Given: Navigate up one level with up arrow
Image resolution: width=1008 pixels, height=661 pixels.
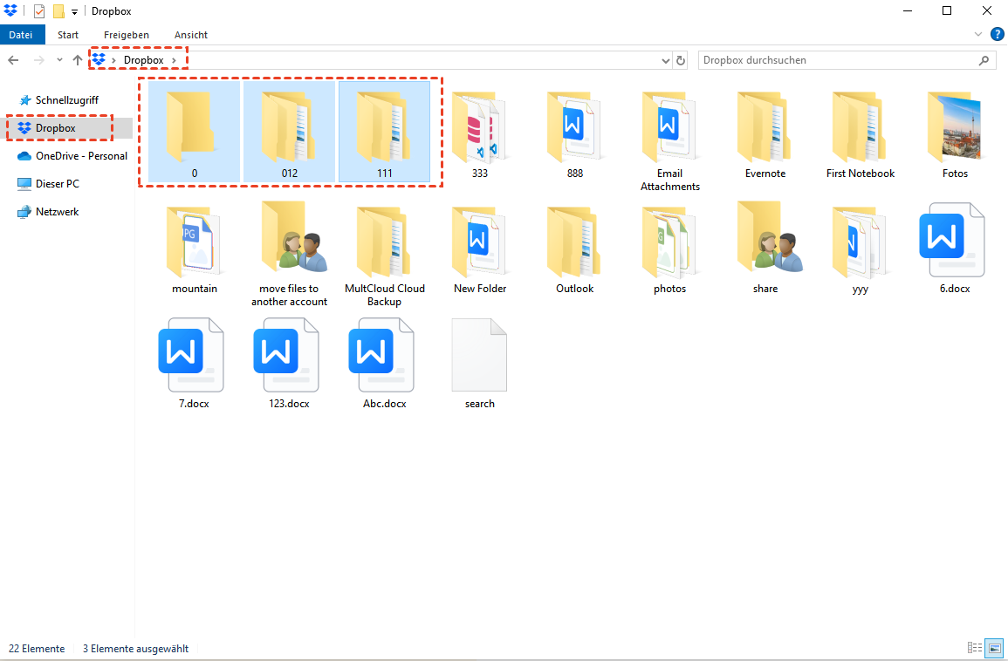Looking at the screenshot, I should click(78, 60).
